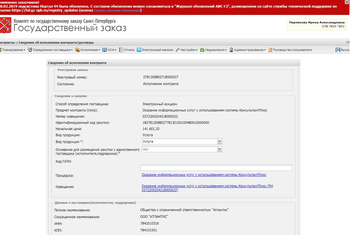Open the Извещение link with РН 0372200204318000032
Image resolution: width=350 pixels, height=235 pixels.
click(208, 188)
